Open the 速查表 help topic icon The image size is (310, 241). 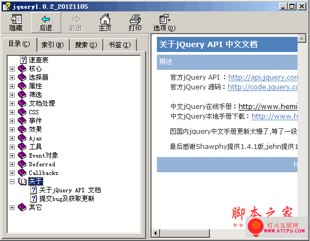click(23, 60)
